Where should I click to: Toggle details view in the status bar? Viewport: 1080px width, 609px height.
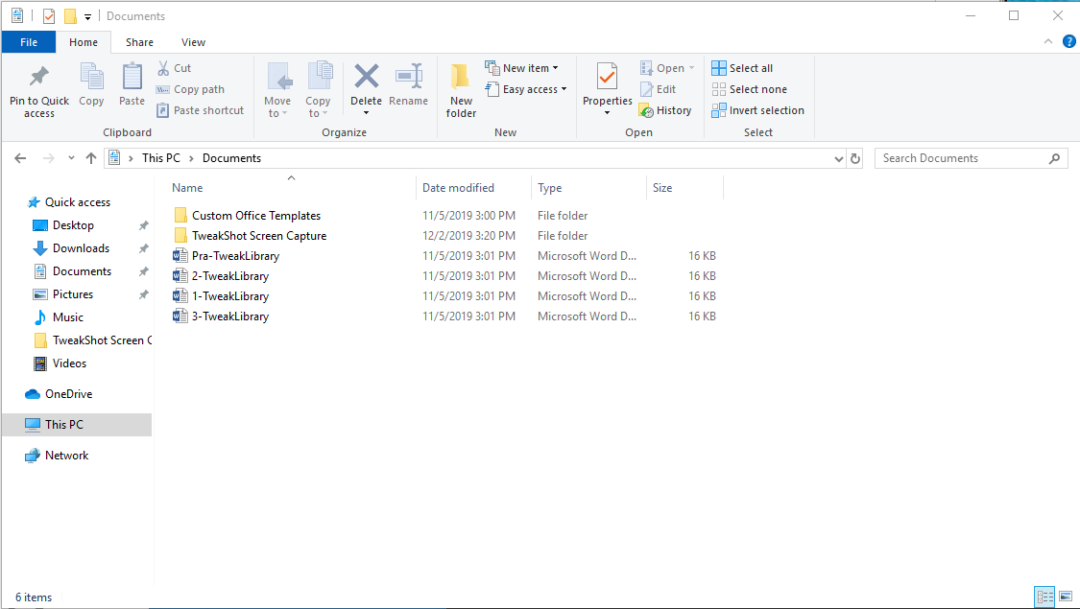click(x=1044, y=597)
